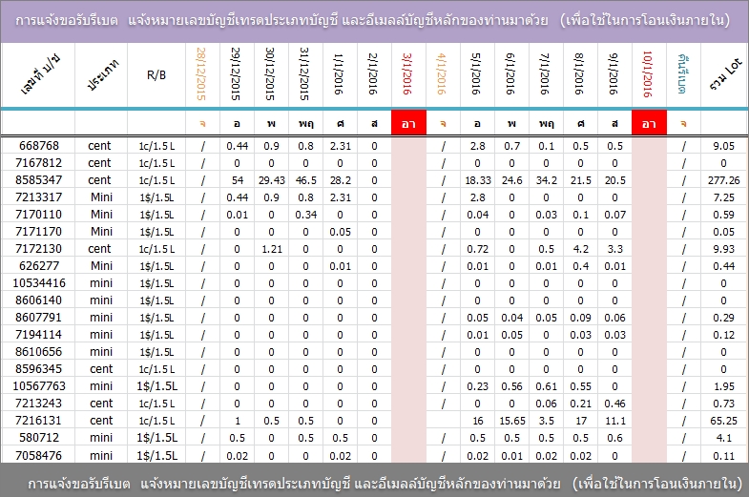This screenshot has height=497, width=749.
Task: Select account number cell 626277
Action: click(39, 266)
